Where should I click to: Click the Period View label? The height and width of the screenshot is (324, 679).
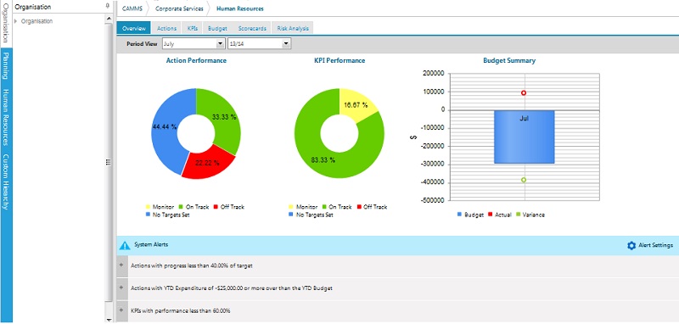[142, 44]
